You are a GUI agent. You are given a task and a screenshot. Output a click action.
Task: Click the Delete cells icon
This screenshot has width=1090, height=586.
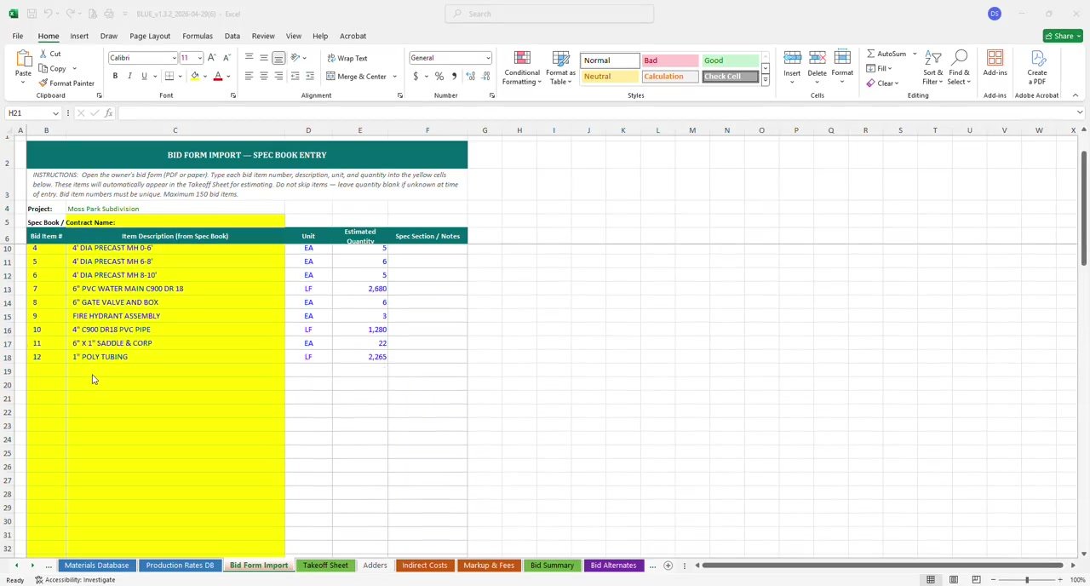click(x=817, y=58)
